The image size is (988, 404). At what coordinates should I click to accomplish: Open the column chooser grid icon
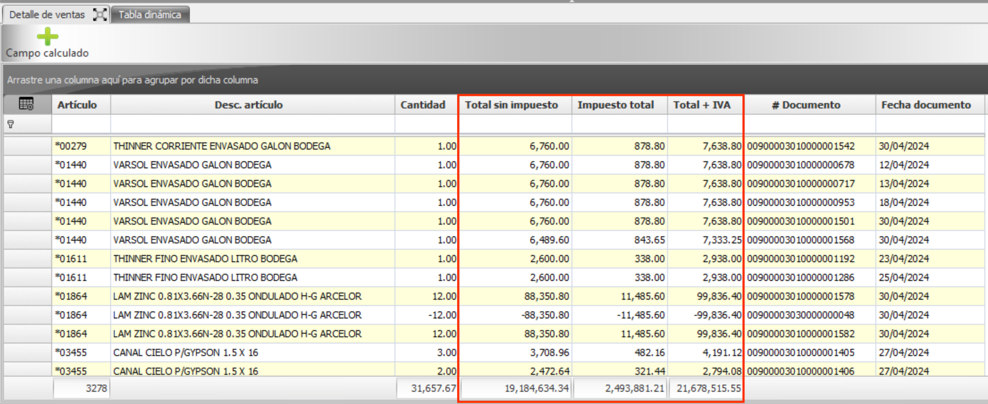[26, 104]
